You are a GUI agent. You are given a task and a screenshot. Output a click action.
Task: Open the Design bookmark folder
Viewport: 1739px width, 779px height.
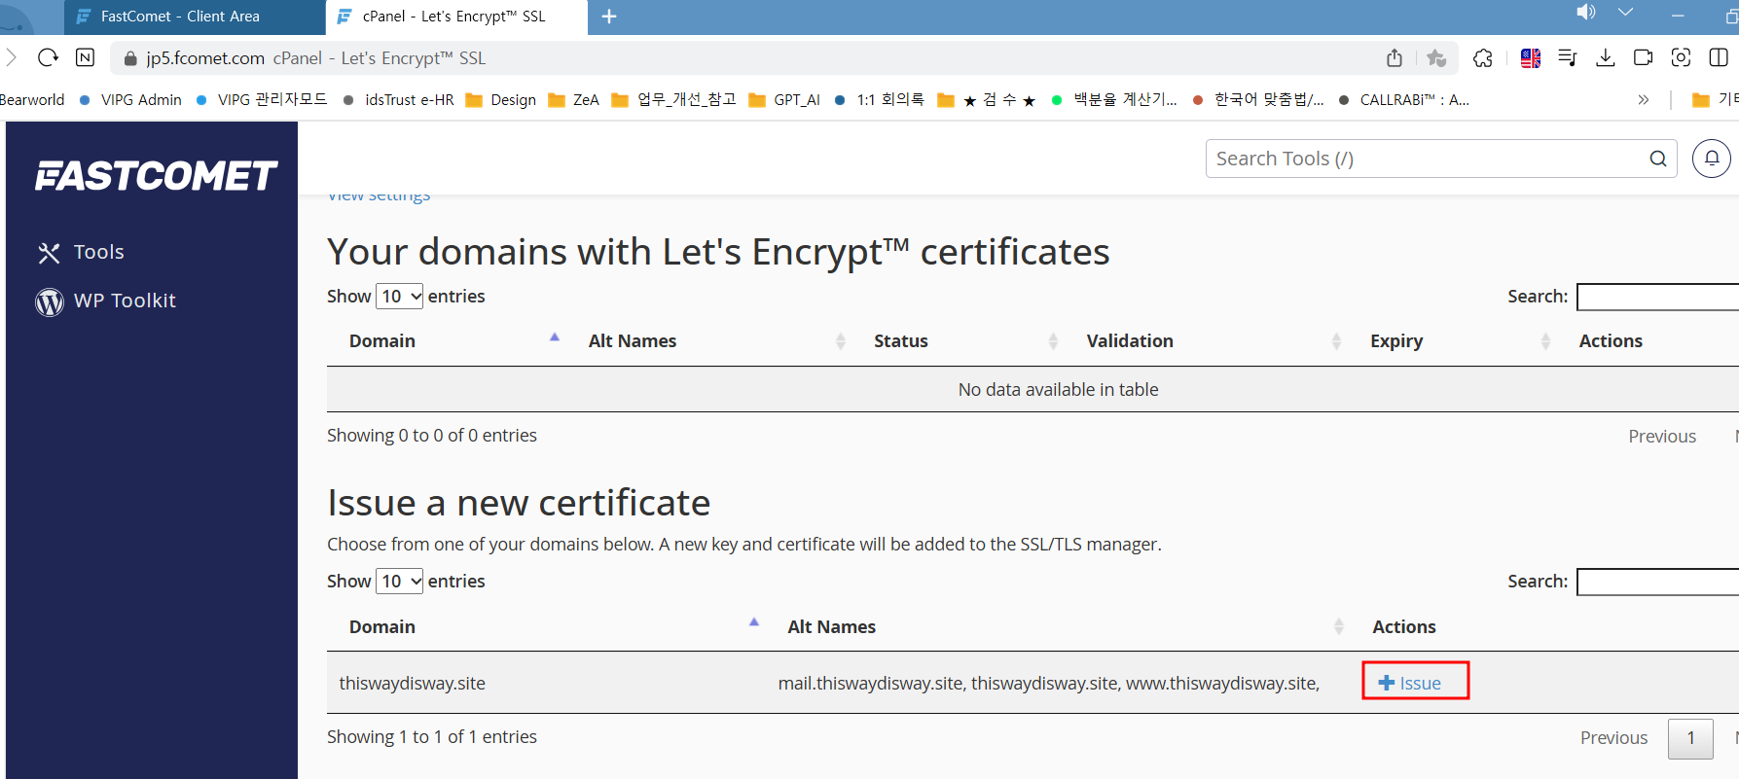tap(502, 100)
